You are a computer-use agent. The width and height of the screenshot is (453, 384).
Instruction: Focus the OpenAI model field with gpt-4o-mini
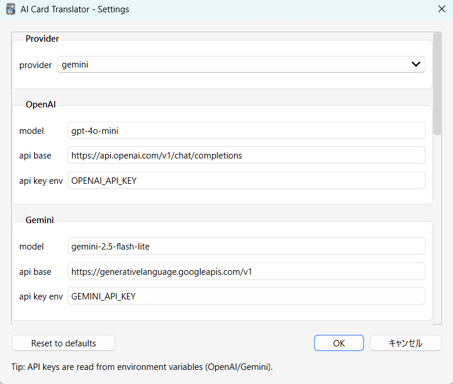(x=246, y=130)
